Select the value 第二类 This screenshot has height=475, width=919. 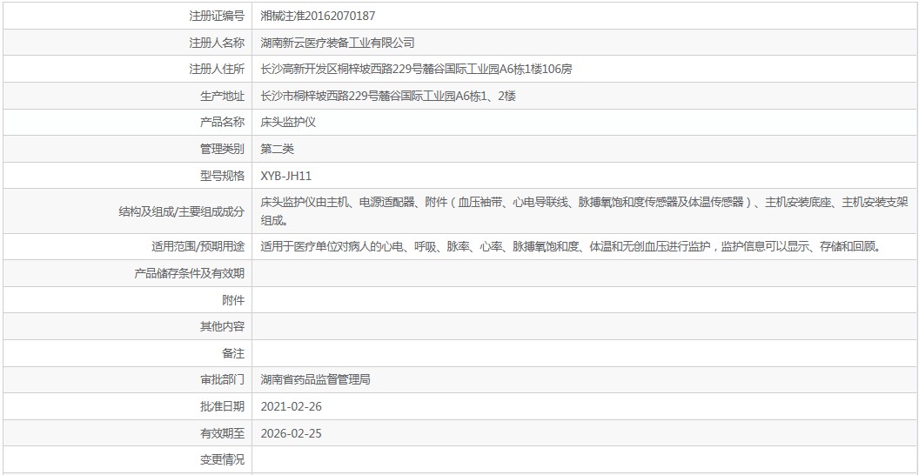tap(278, 149)
